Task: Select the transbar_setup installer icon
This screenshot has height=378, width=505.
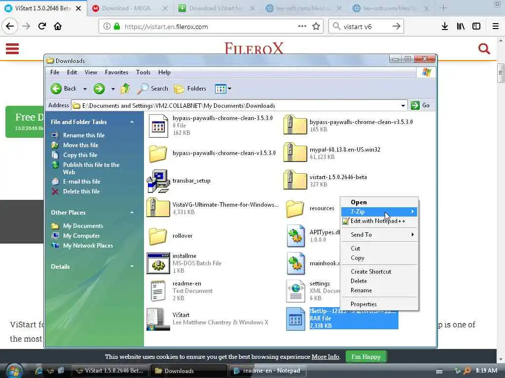Action: [158, 181]
